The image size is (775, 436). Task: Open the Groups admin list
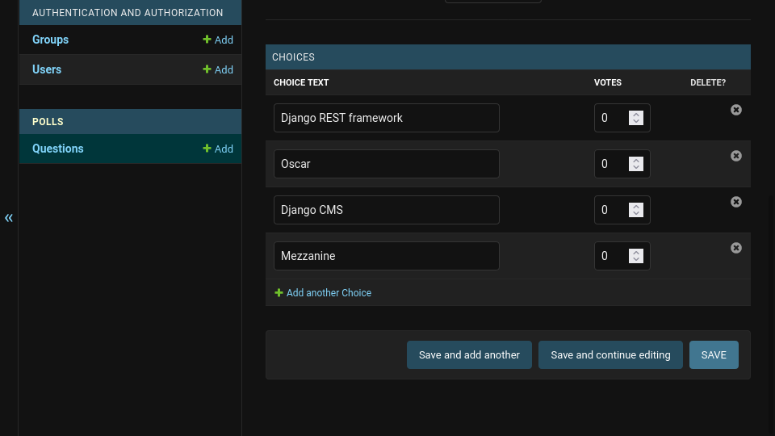[50, 40]
